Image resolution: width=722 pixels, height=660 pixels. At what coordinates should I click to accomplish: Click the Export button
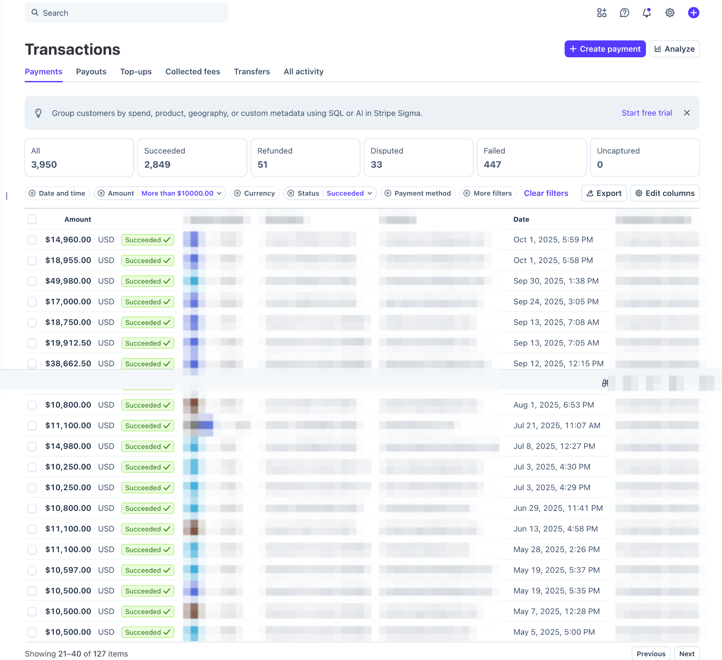[604, 193]
